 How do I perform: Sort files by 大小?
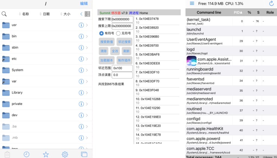tap(65, 14)
